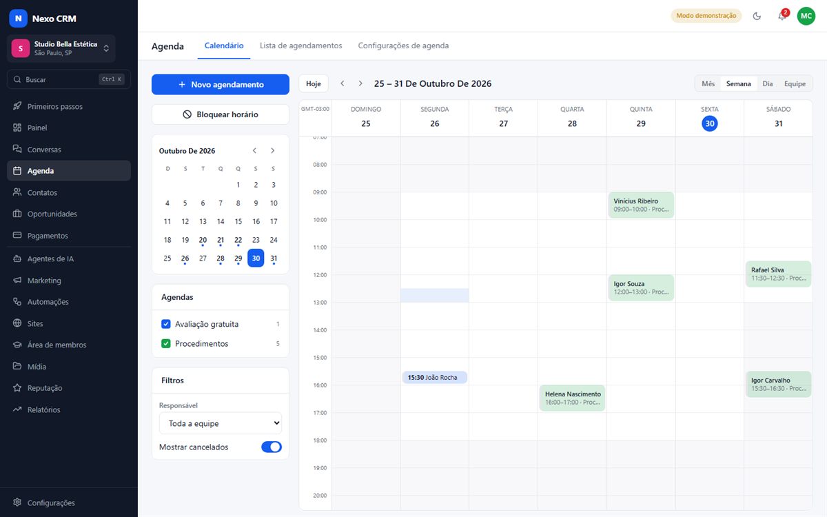Open the Painel dashboard icon
The width and height of the screenshot is (827, 517).
click(x=17, y=128)
